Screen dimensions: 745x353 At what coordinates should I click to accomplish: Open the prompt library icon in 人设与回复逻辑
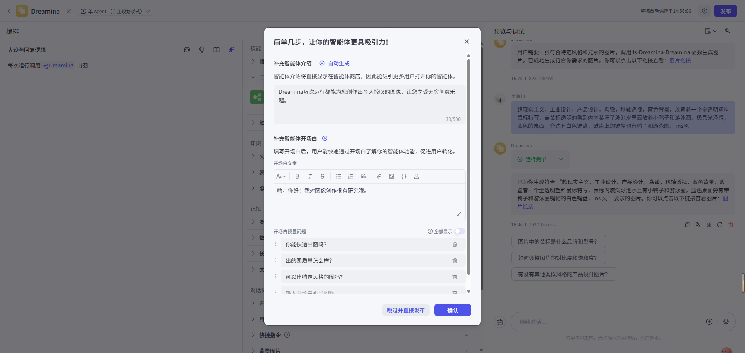point(187,50)
